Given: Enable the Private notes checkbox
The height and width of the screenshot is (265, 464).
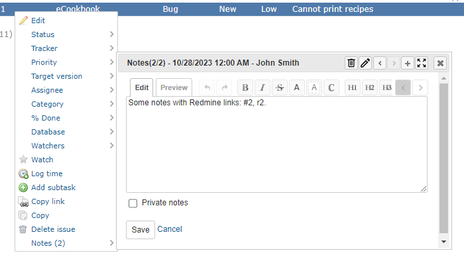Looking at the screenshot, I should pos(133,203).
